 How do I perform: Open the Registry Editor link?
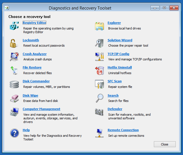pyautogui.click(x=34, y=23)
